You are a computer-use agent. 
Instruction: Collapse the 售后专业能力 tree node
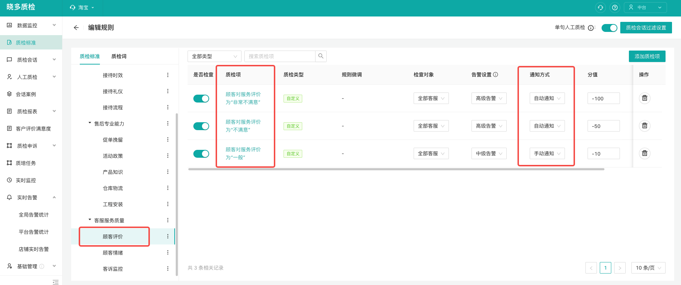click(x=90, y=123)
